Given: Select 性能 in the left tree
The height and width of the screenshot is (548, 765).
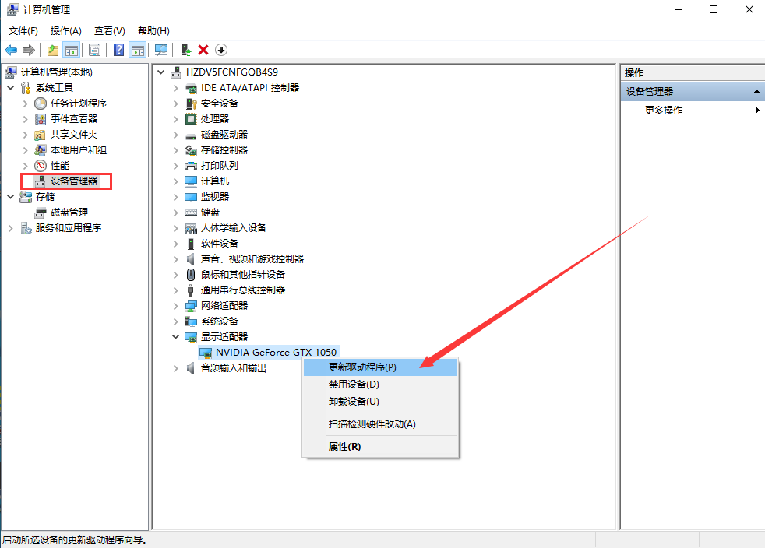Looking at the screenshot, I should (x=60, y=166).
